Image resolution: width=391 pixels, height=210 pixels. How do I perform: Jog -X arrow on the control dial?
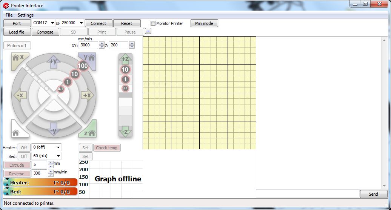click(x=20, y=95)
